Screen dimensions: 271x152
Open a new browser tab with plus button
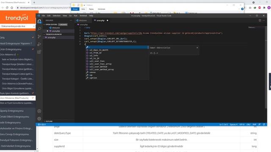tap(34, 3)
